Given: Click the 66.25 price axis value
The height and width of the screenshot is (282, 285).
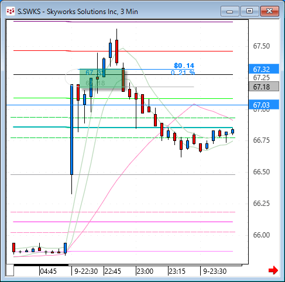Looking at the screenshot, I should click(x=262, y=204).
